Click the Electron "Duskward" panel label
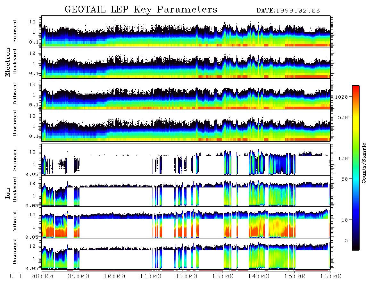 point(15,62)
